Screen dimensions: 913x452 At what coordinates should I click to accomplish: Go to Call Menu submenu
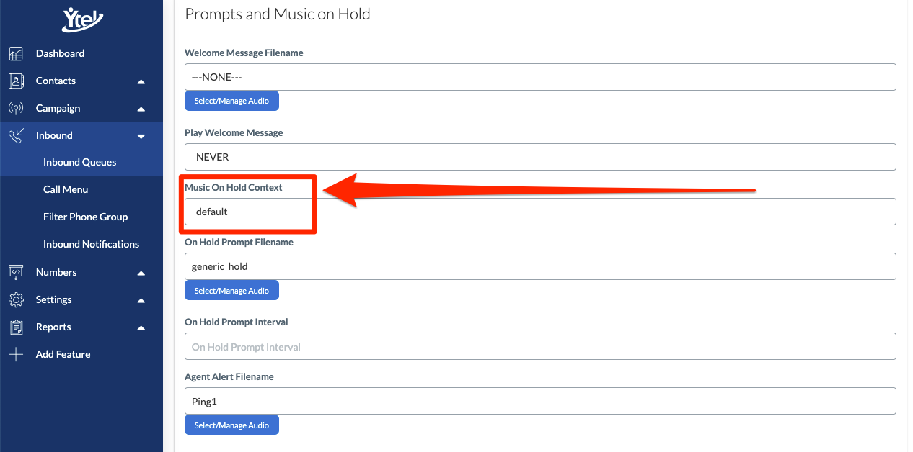point(66,189)
